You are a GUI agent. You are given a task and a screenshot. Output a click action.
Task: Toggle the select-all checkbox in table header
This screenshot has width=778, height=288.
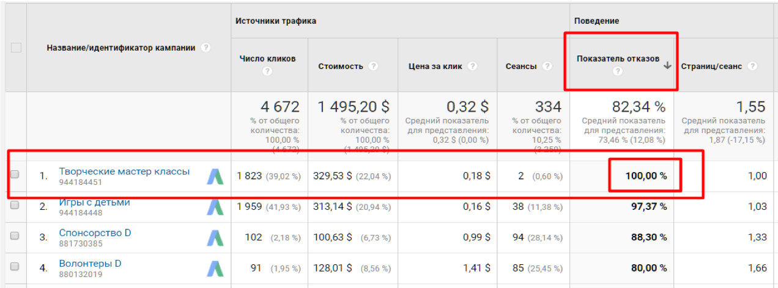(16, 48)
